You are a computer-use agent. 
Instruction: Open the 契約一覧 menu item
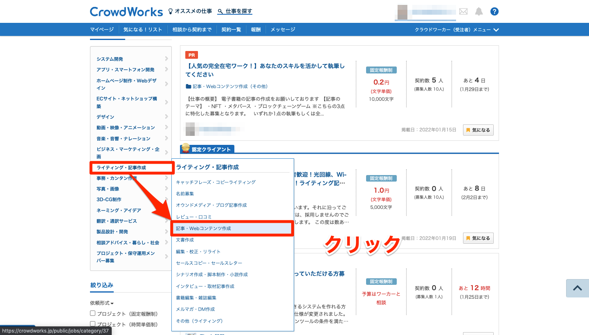[231, 29]
